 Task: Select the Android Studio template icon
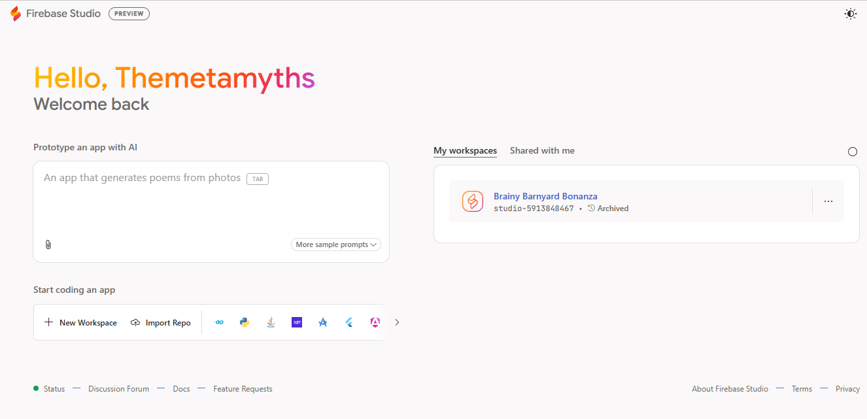pos(323,322)
